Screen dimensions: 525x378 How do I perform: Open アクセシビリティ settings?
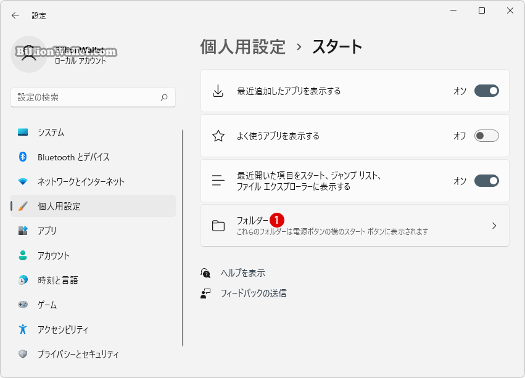(93, 329)
